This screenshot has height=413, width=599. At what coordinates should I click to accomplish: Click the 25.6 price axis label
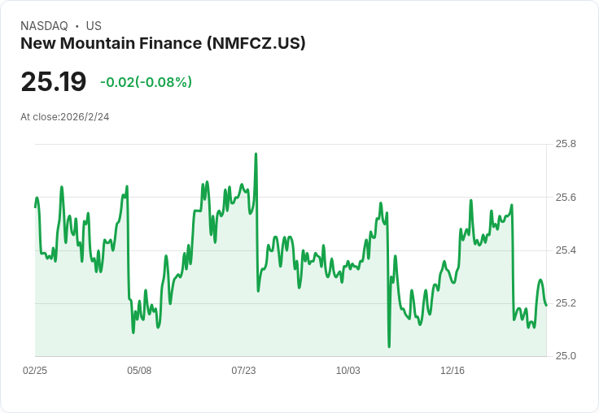pyautogui.click(x=566, y=198)
